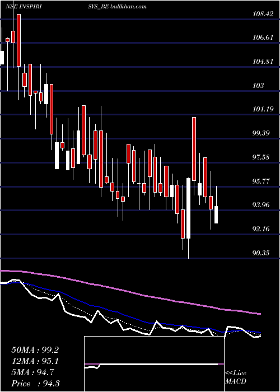Click the 5MA : 94.7 value
This screenshot has height=392, width=280.
point(32,372)
